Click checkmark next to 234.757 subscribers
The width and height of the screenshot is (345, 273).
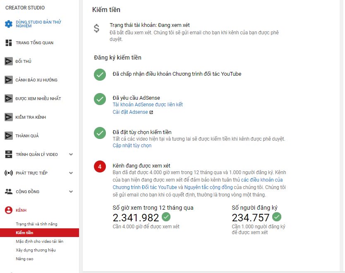click(x=277, y=217)
